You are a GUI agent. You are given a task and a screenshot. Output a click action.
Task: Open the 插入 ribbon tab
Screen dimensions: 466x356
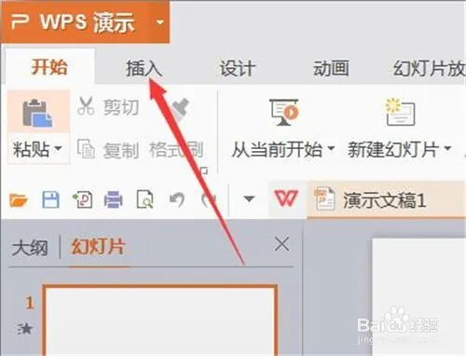[144, 68]
